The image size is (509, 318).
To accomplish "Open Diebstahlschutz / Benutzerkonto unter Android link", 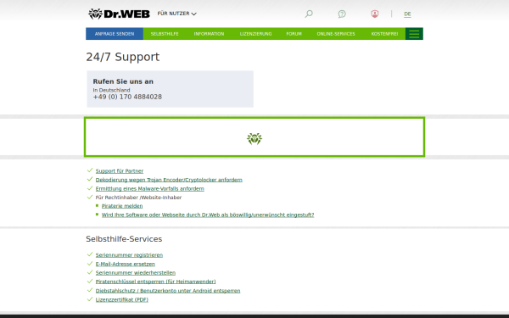I will tap(168, 290).
